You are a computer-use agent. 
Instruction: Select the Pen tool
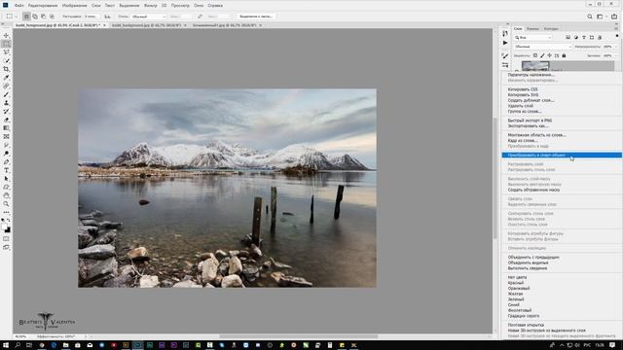coord(7,162)
